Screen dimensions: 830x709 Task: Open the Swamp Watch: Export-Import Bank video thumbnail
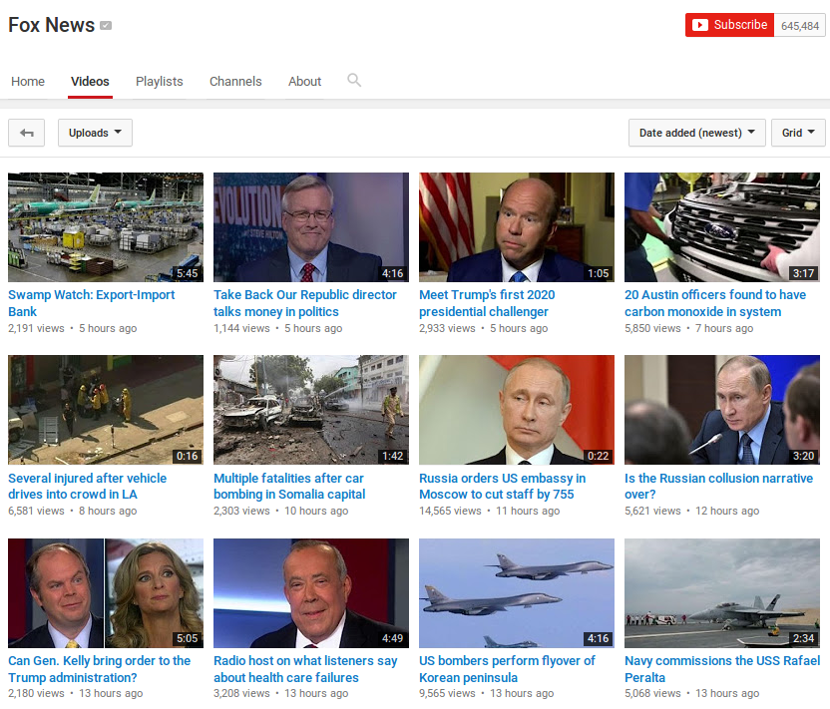106,227
